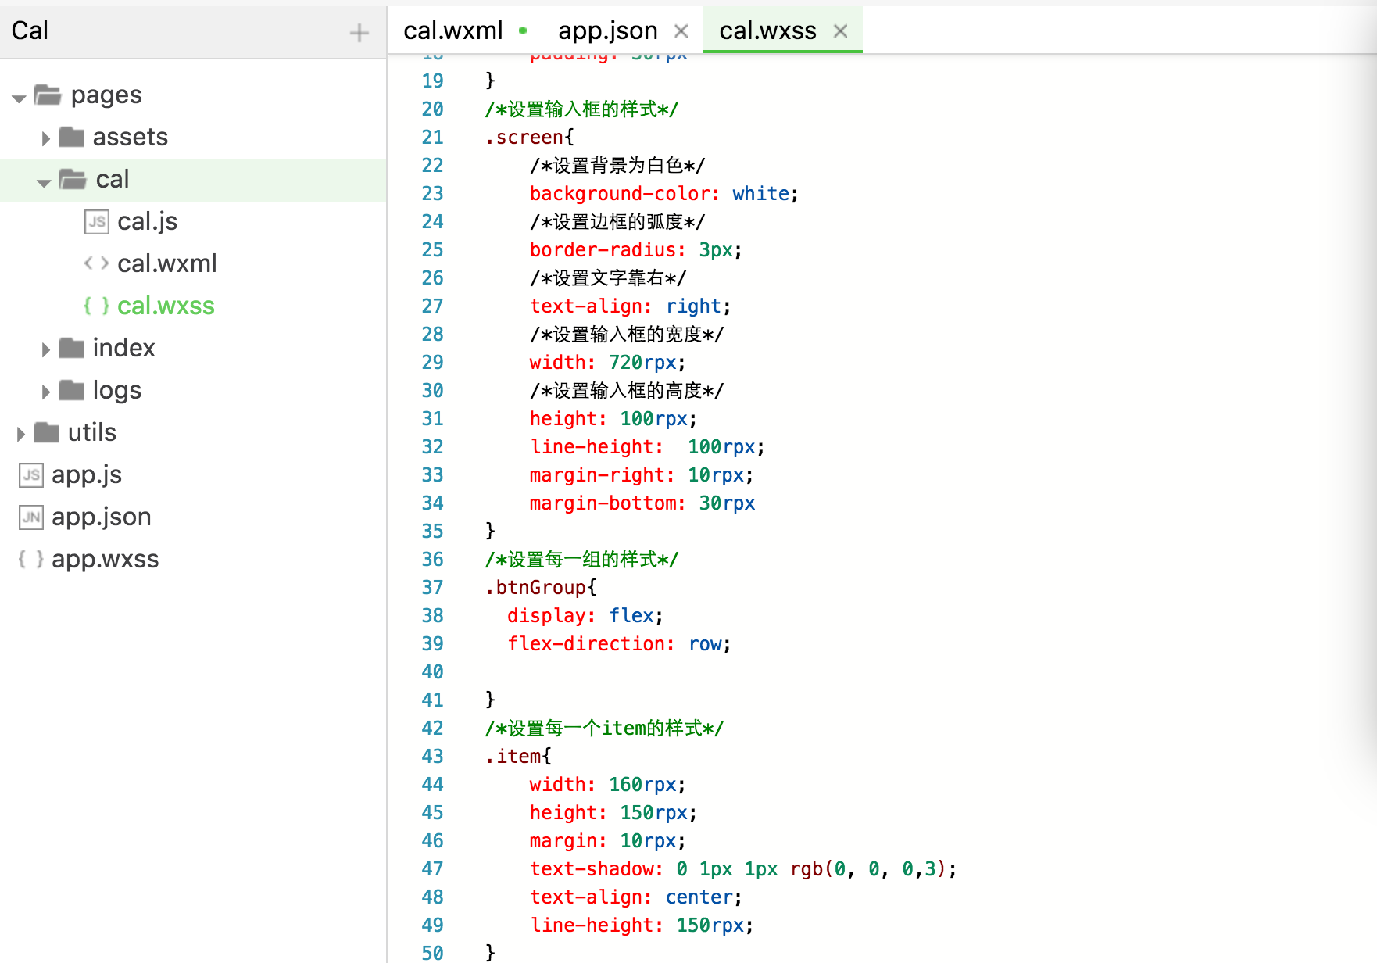The width and height of the screenshot is (1377, 963).
Task: Select cal.wxss in the file tree
Action: 166,306
